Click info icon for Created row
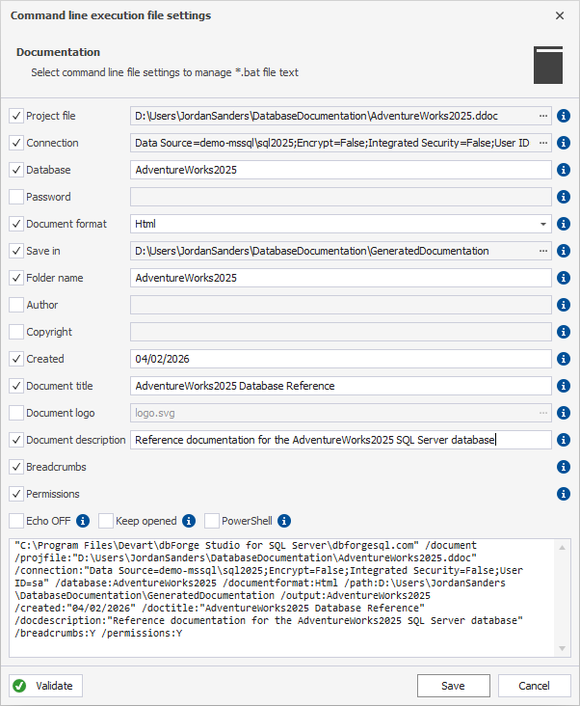 point(564,359)
